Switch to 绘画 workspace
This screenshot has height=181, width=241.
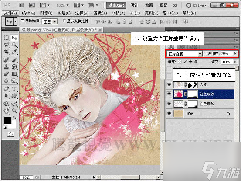[x=149, y=5]
